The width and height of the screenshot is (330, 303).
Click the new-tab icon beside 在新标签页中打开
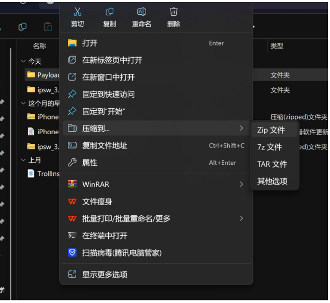coord(72,60)
